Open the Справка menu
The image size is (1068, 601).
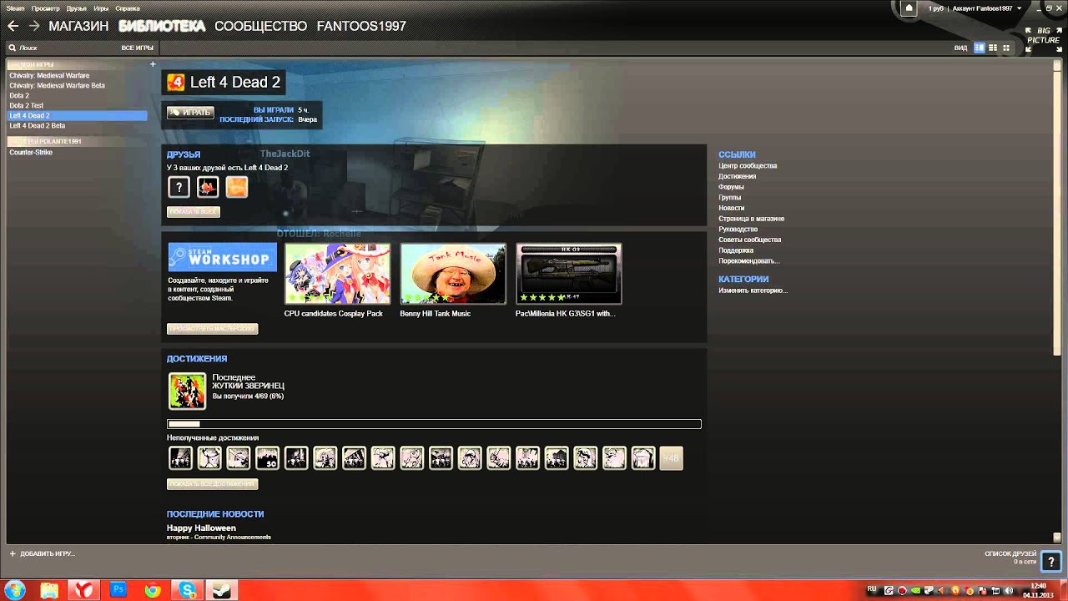[127, 8]
